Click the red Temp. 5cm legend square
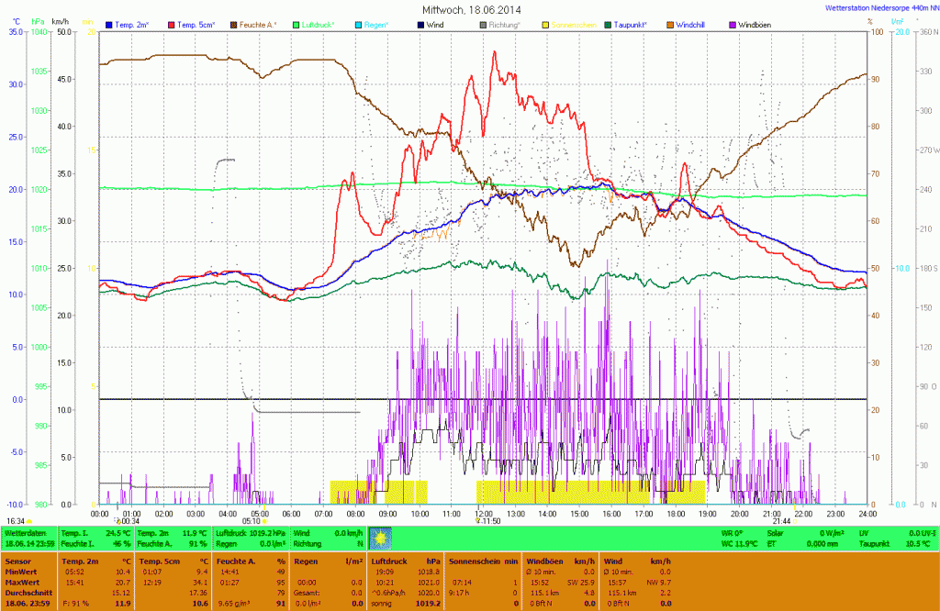The height and width of the screenshot is (611, 940). click(171, 24)
